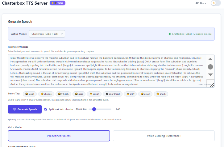This screenshot has width=224, height=147.
Task: Click the Generate Speech heading
Action: (20, 22)
